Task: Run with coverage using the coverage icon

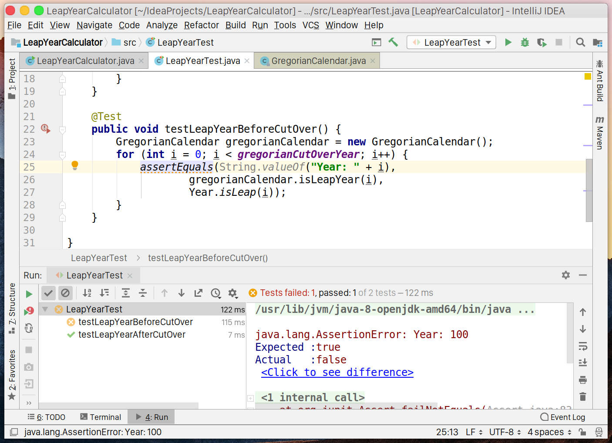Action: (541, 42)
